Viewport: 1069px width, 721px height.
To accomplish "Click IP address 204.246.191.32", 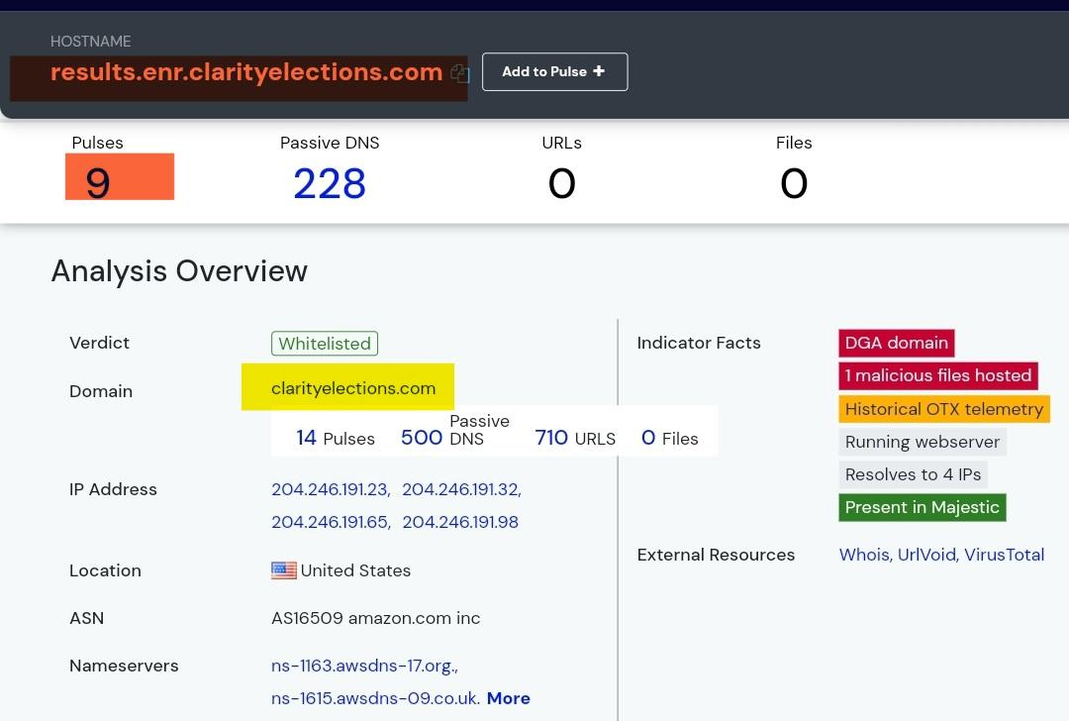I will coord(460,489).
